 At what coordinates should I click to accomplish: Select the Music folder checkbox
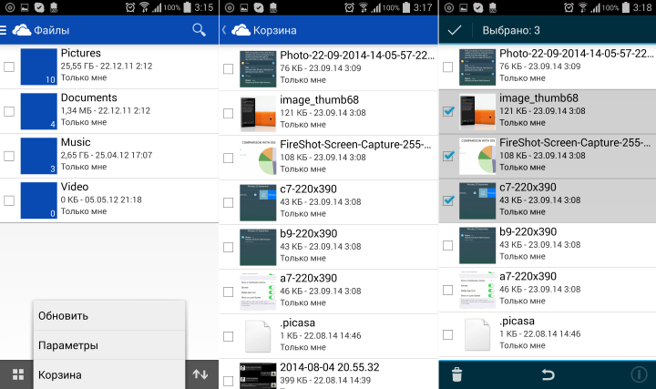pyautogui.click(x=9, y=156)
